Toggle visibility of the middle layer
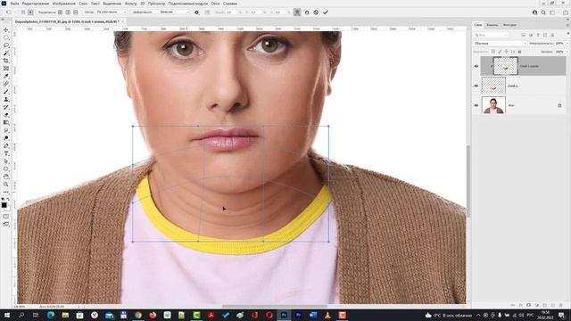Screen dimensions: 571x321 tap(476, 86)
